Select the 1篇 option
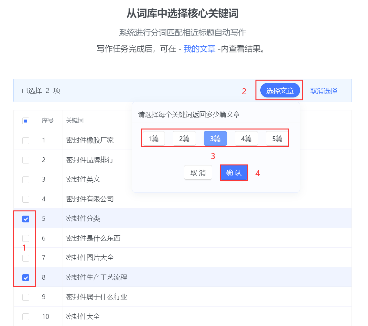 click(x=154, y=139)
